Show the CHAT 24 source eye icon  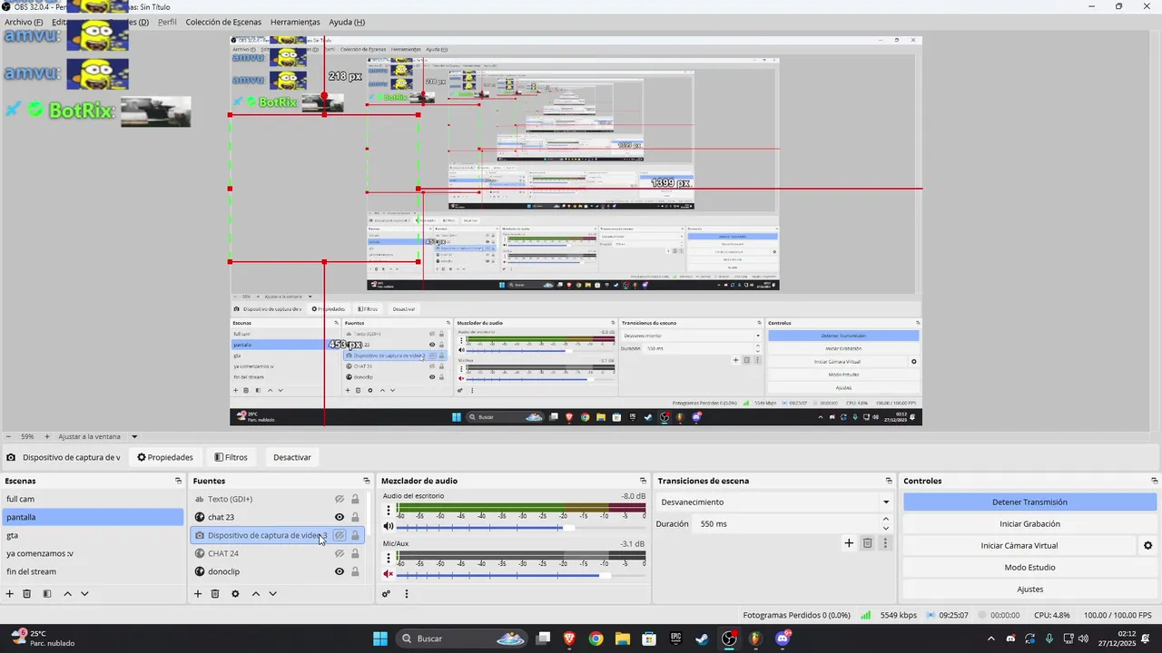[x=340, y=553]
